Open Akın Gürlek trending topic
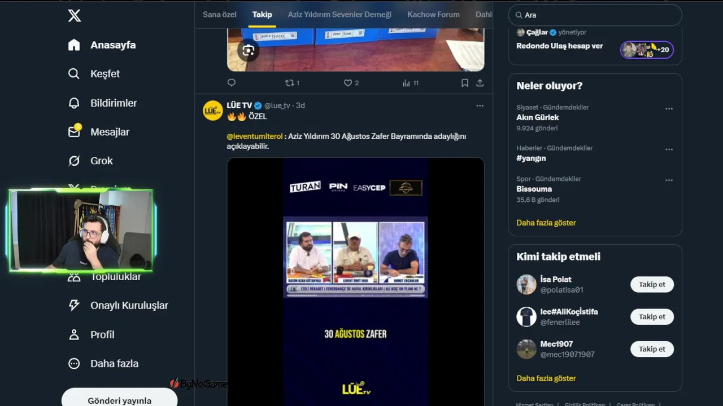This screenshot has height=406, width=723. [x=538, y=117]
